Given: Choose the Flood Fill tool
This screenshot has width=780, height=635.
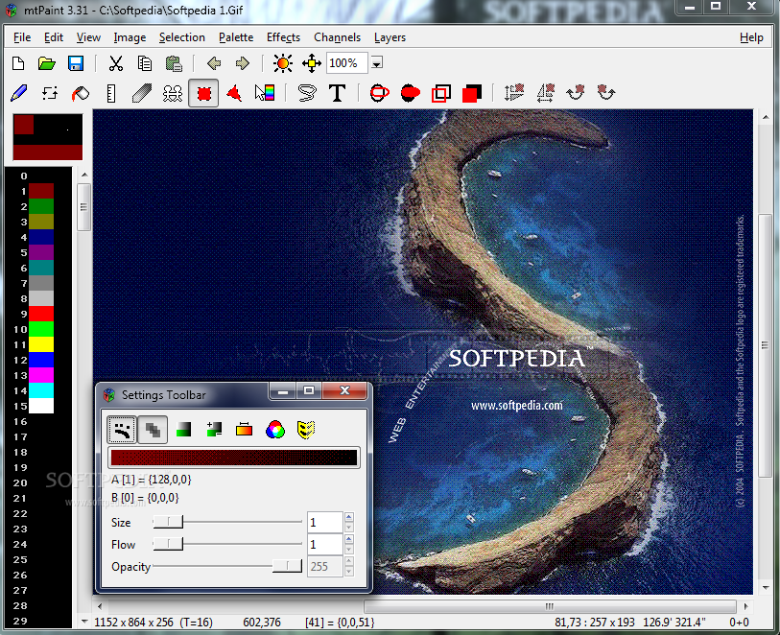Looking at the screenshot, I should tap(81, 93).
